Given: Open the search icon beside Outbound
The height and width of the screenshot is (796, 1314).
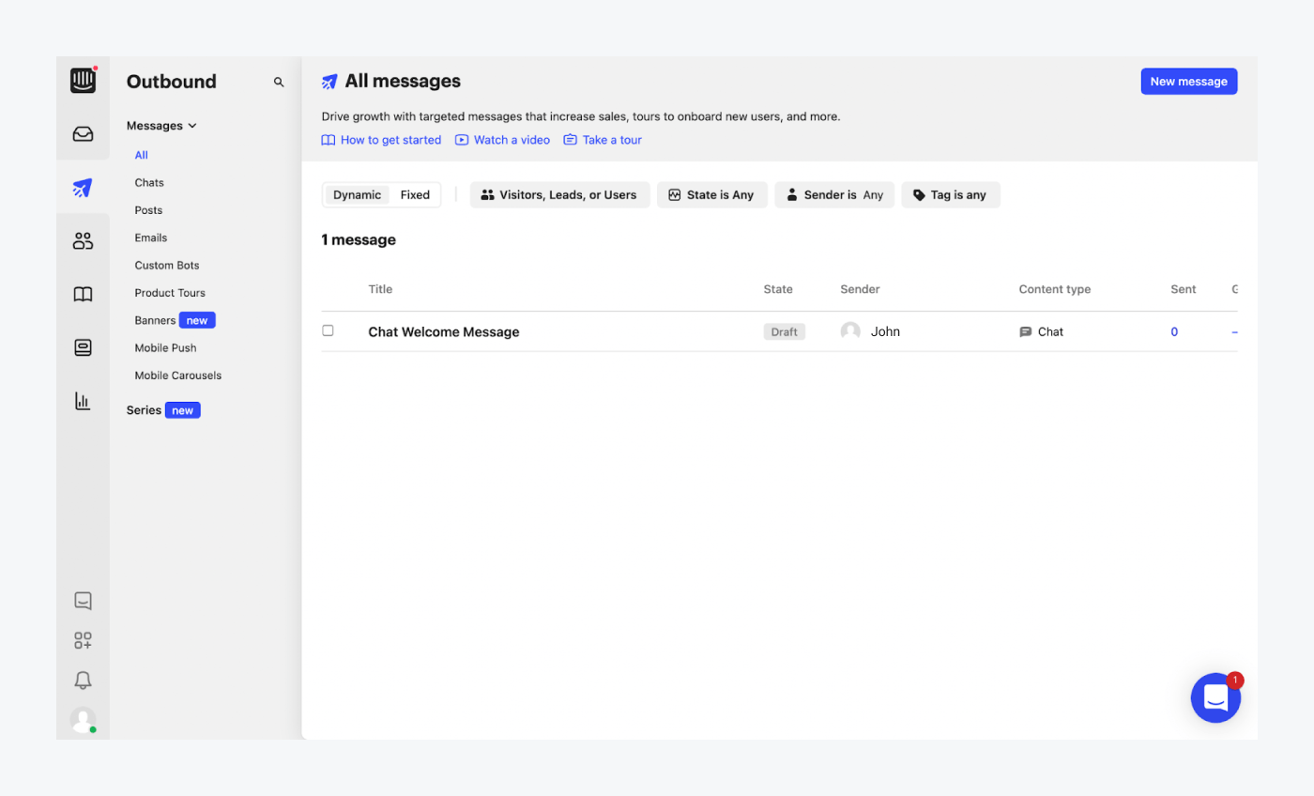Looking at the screenshot, I should 278,83.
